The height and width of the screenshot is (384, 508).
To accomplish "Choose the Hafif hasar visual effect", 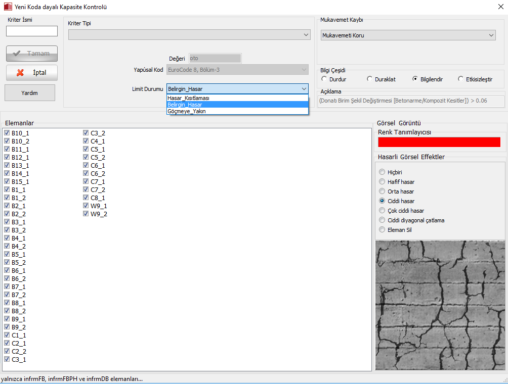I will pyautogui.click(x=383, y=181).
